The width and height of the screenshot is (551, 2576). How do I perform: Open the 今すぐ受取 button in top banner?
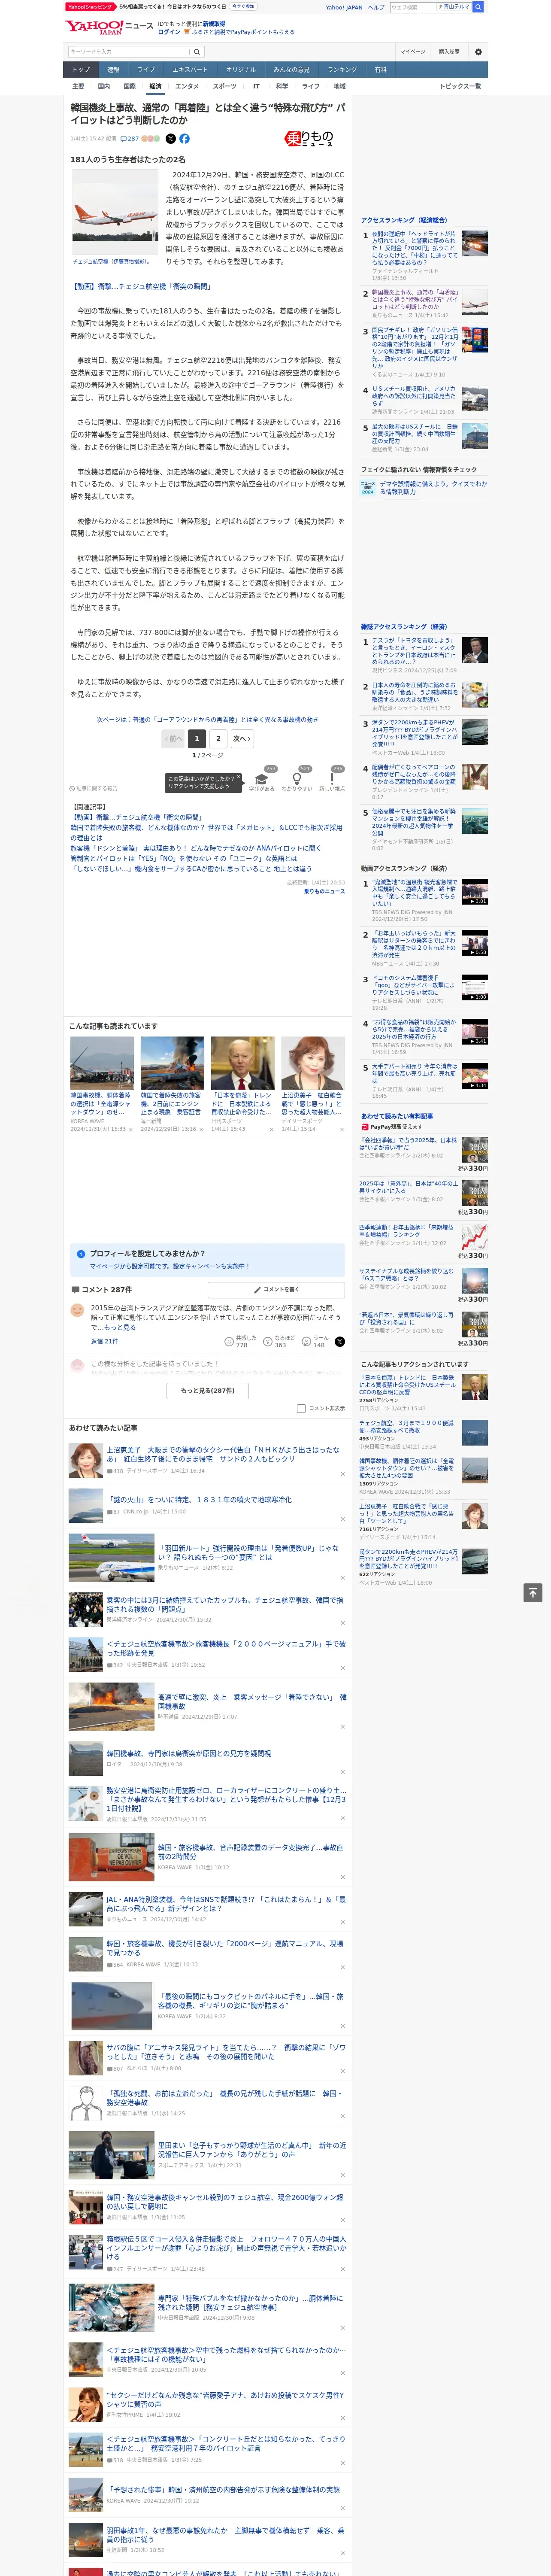243,6
